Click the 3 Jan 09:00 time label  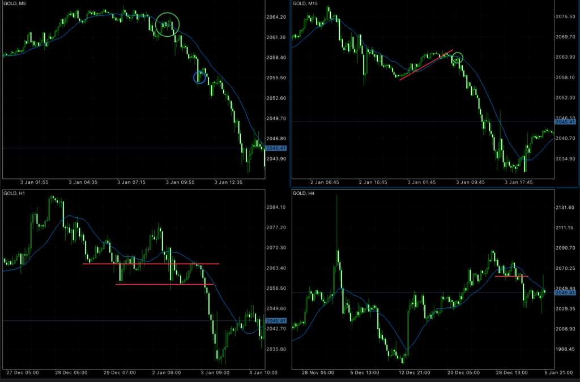215,372
